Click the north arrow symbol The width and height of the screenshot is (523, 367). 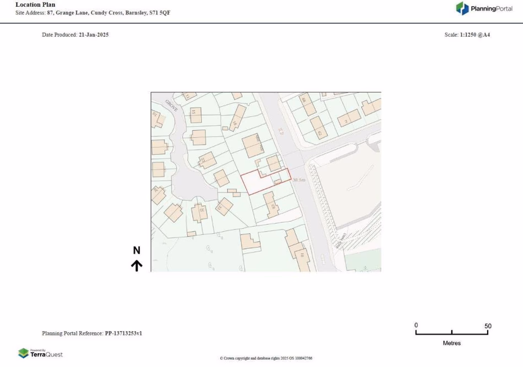tap(136, 266)
